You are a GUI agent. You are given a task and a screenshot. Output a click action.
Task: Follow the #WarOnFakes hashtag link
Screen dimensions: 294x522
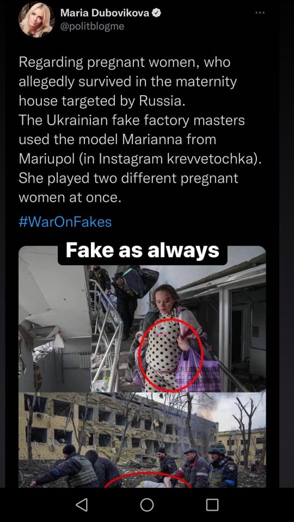65,222
